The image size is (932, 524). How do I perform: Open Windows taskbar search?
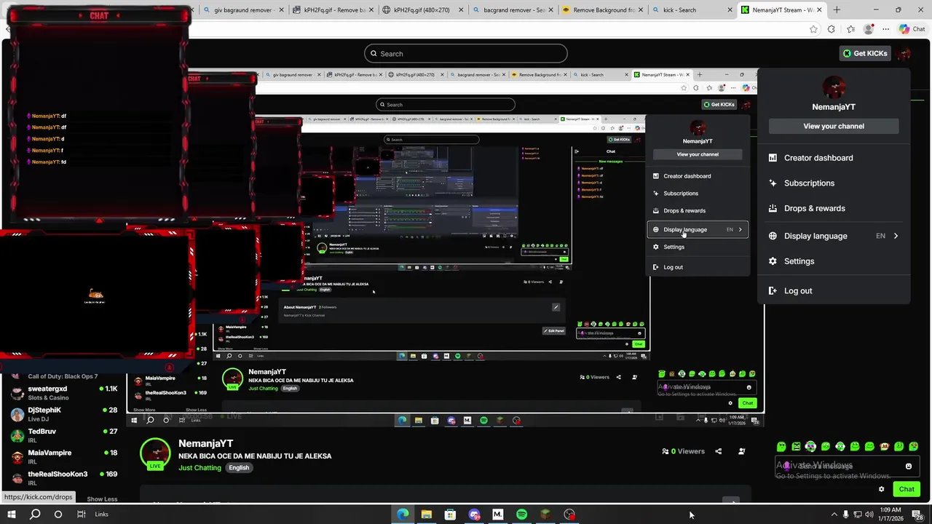click(x=35, y=515)
